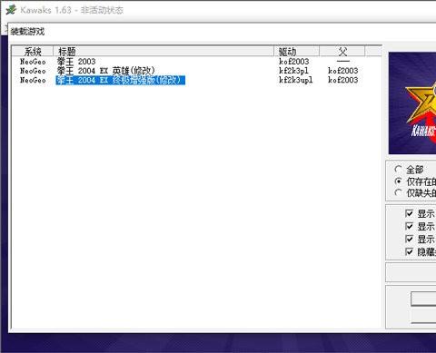Toggle the third 显示 checkbox
Screen dimensions: 436x353
tap(409, 239)
